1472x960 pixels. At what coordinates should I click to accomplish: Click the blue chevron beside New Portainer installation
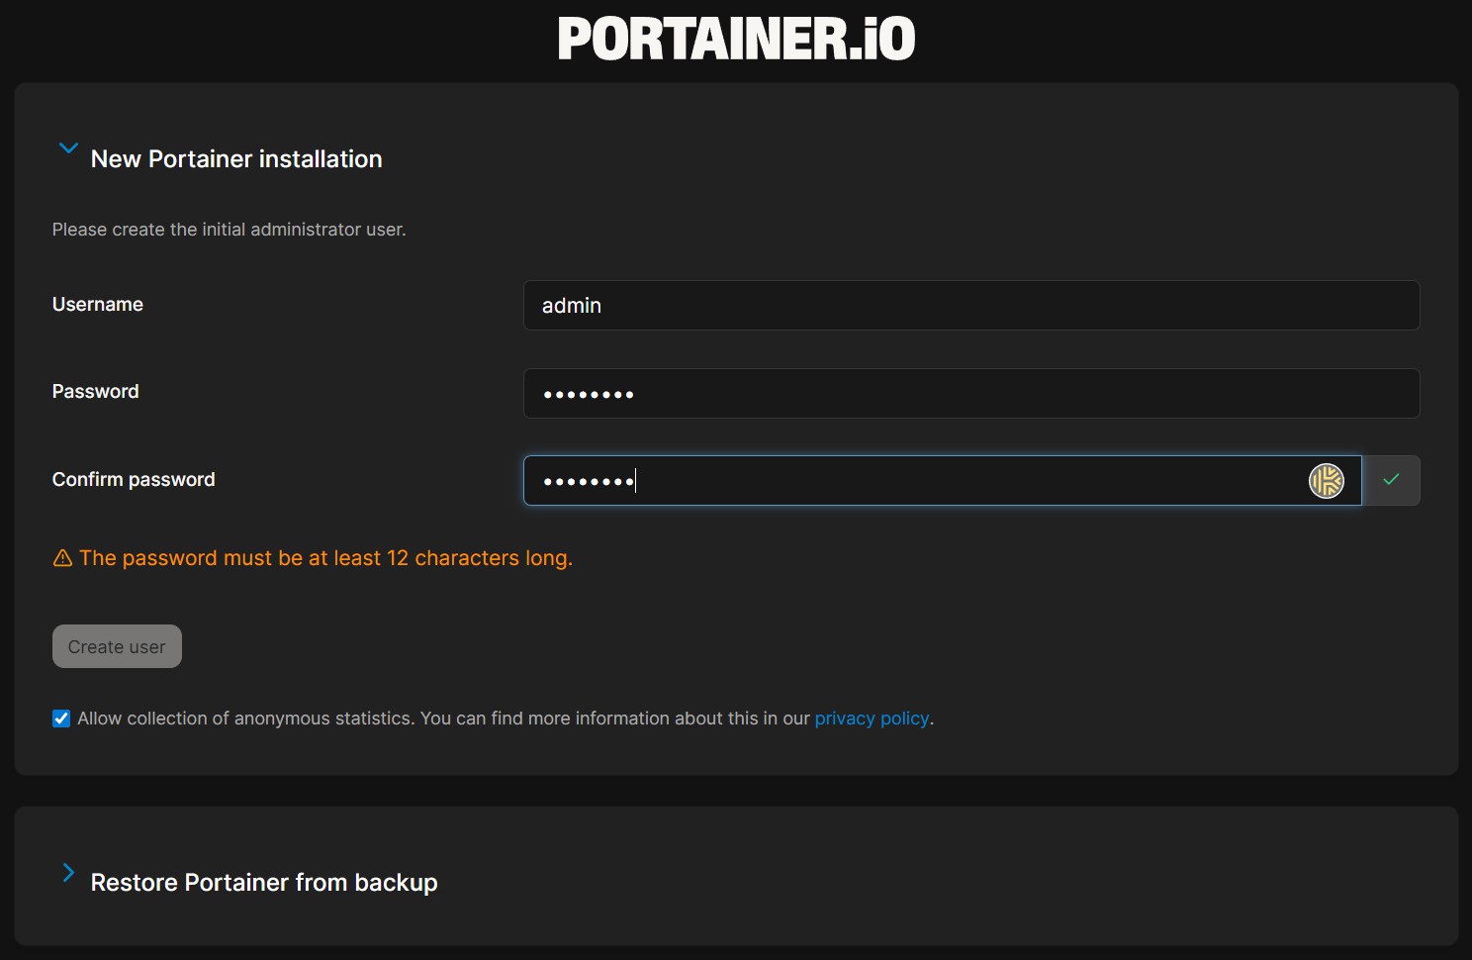tap(67, 147)
